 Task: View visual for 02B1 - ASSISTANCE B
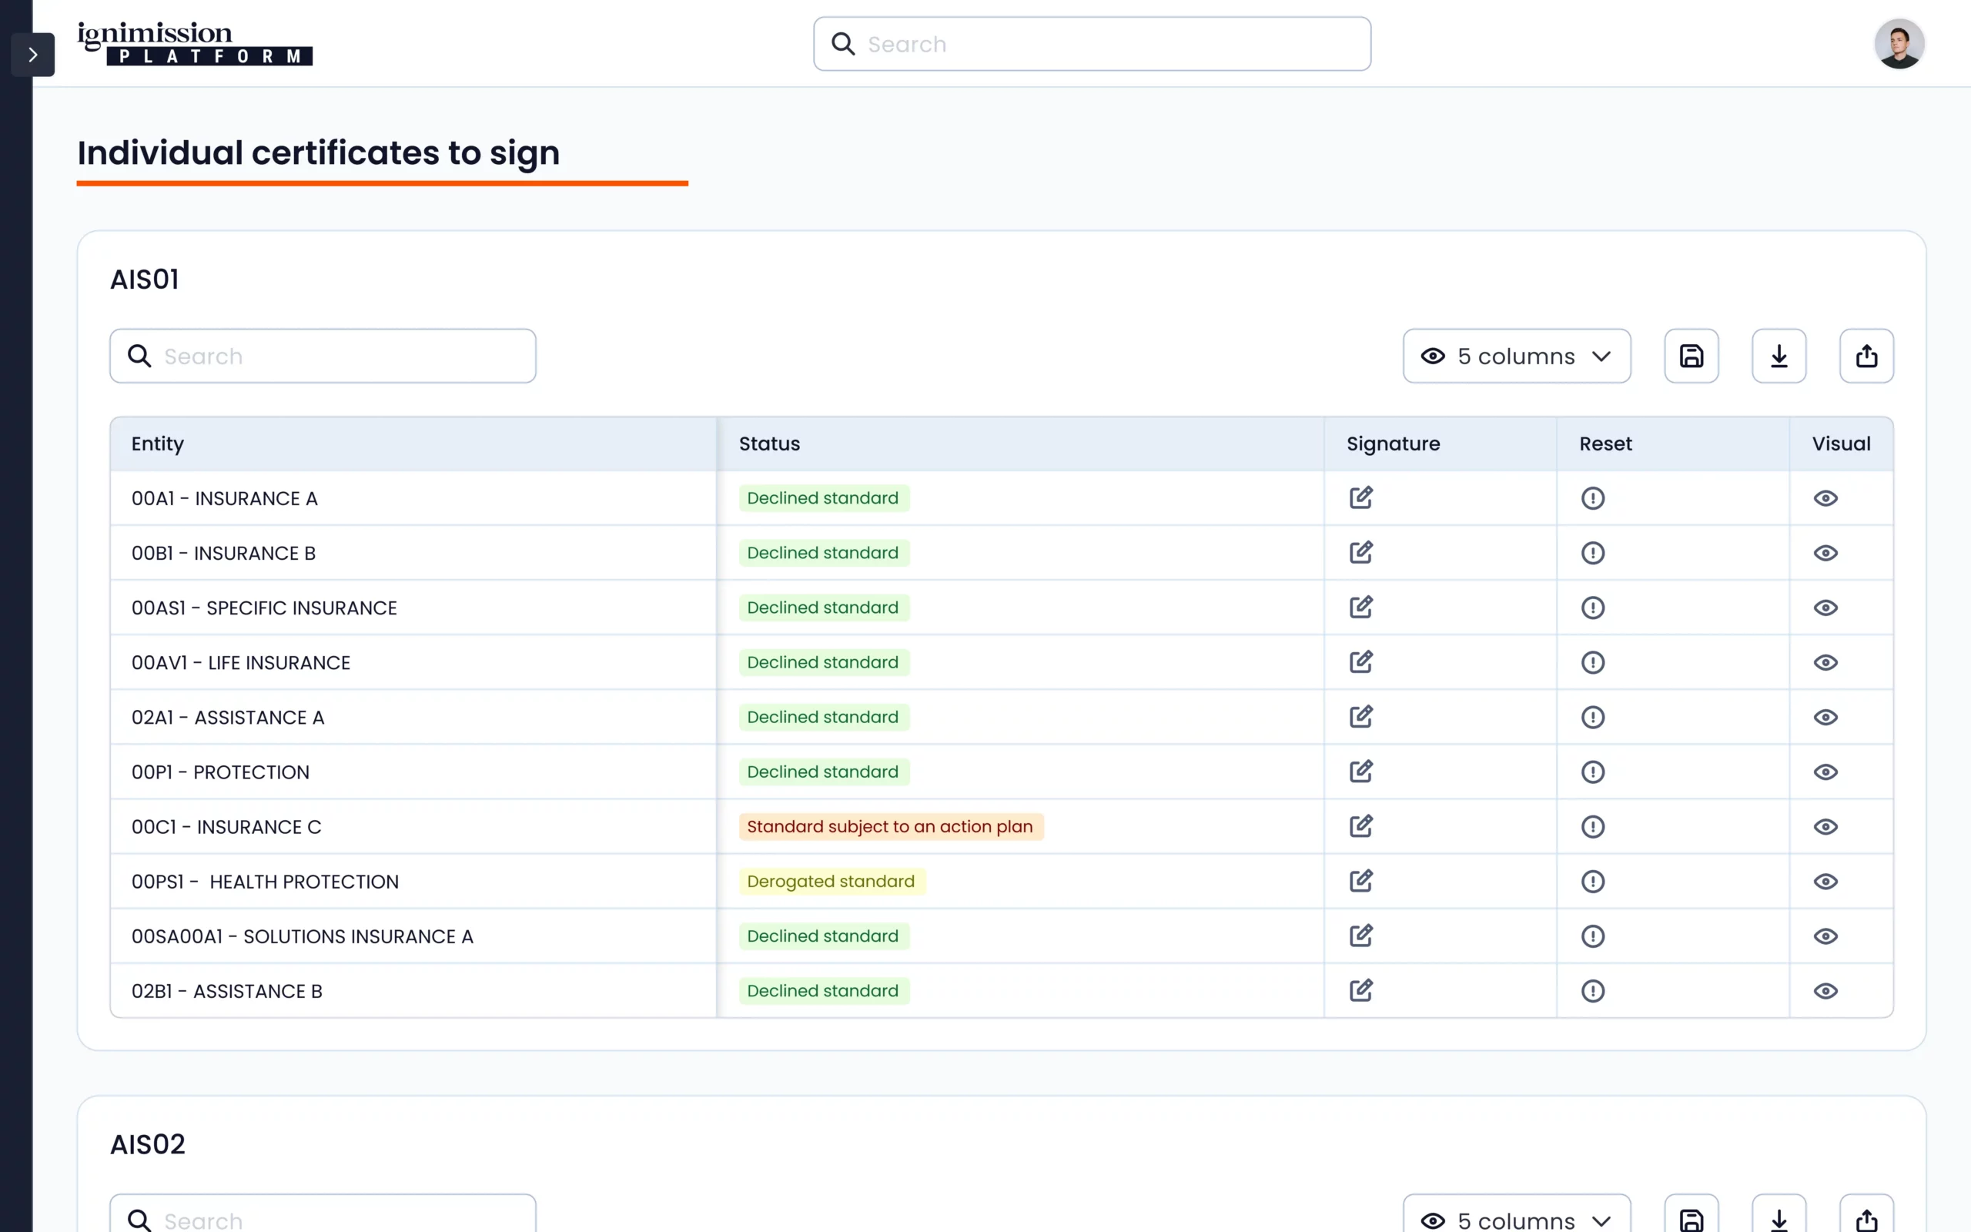[1825, 990]
